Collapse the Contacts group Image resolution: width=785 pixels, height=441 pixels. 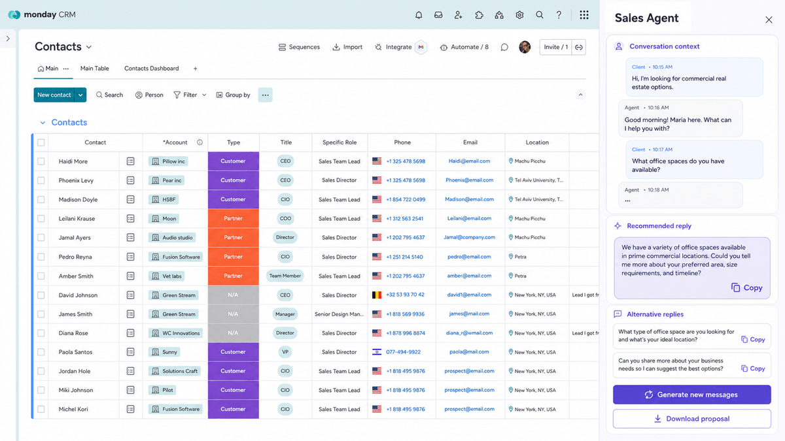point(43,123)
